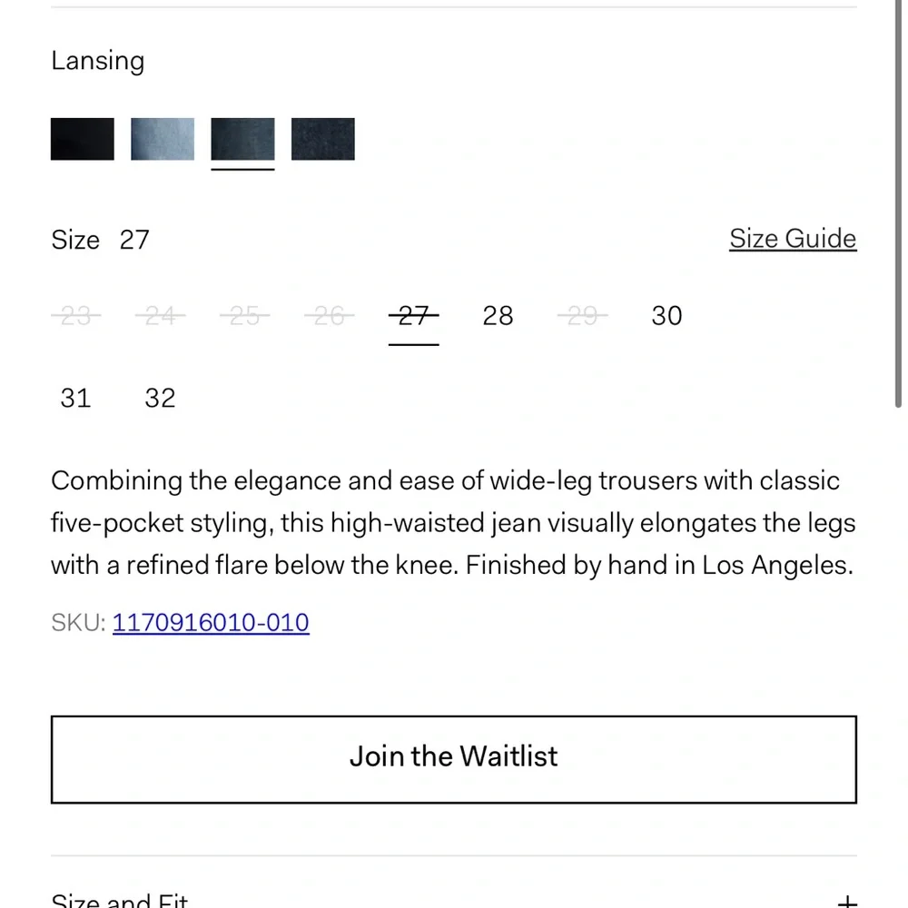Pick size 26
Image resolution: width=908 pixels, height=908 pixels.
click(329, 316)
